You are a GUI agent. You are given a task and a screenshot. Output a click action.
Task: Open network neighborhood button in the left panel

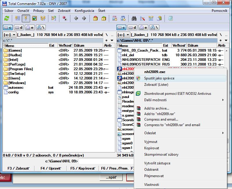(41, 28)
